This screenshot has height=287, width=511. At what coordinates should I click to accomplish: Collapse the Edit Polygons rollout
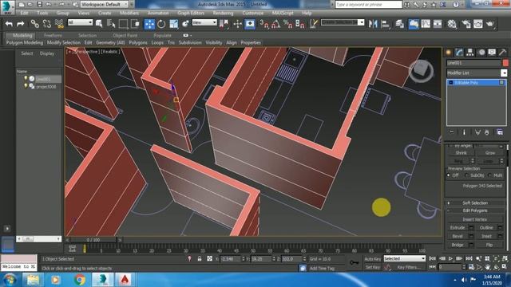tap(474, 210)
